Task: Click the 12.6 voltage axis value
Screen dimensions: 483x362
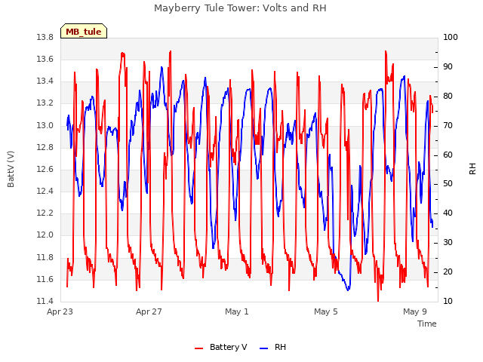Action: click(45, 169)
